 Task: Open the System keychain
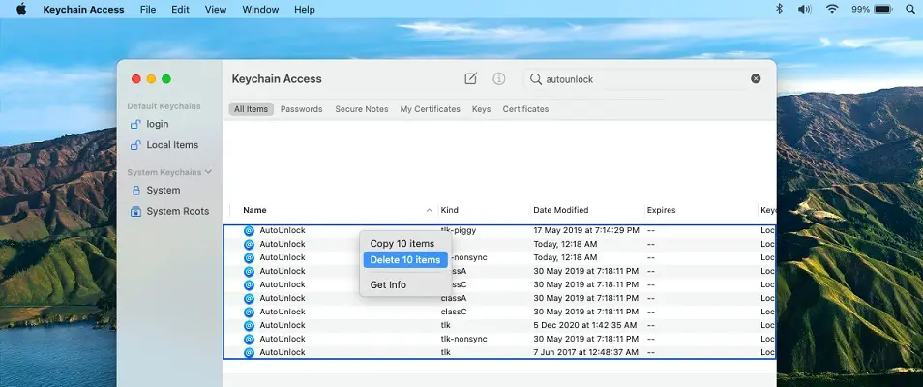(163, 191)
